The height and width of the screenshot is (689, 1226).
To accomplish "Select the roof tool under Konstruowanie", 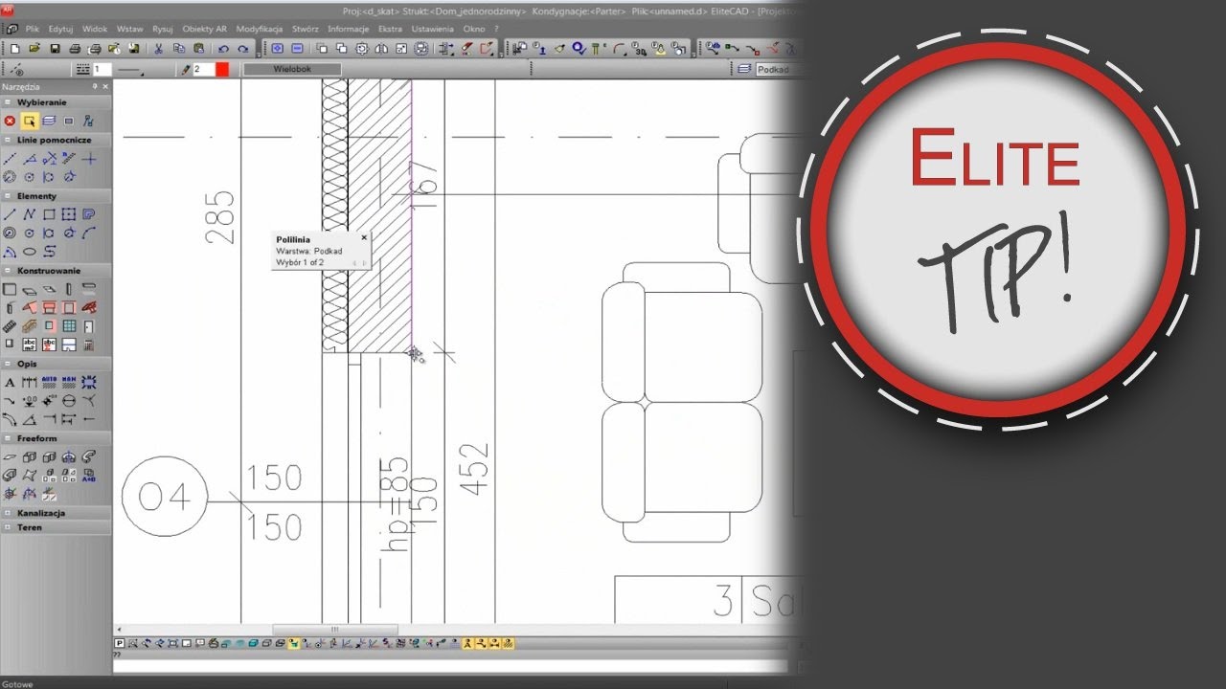I will click(x=30, y=307).
